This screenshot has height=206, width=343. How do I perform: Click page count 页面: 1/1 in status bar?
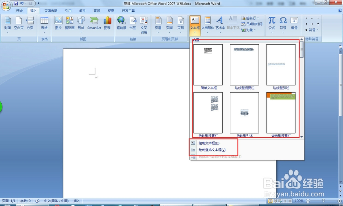coord(9,201)
